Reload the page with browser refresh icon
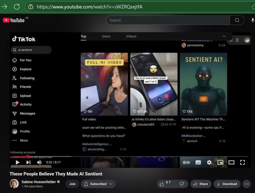 (x=17, y=7)
